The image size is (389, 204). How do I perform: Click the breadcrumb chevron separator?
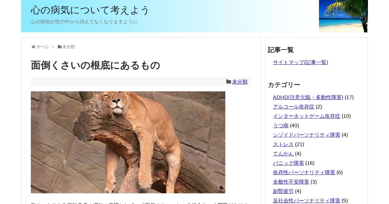pyautogui.click(x=53, y=47)
